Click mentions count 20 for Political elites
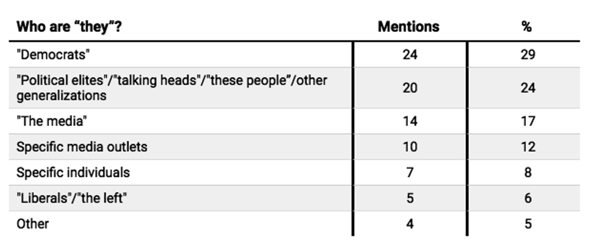Viewport: 593px width, 249px height. pos(410,88)
